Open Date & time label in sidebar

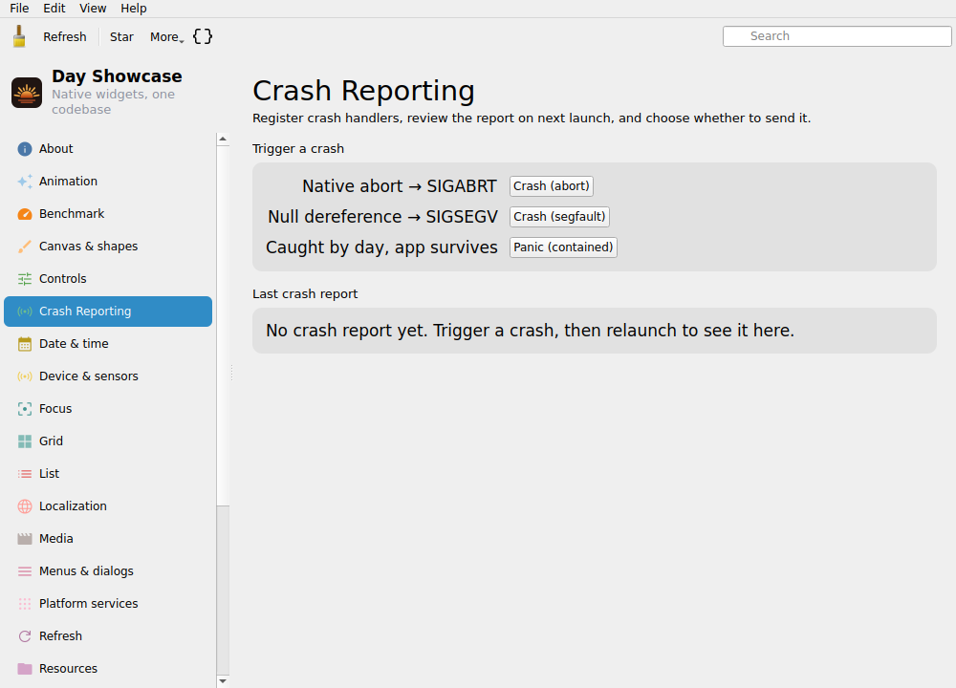[x=74, y=344]
